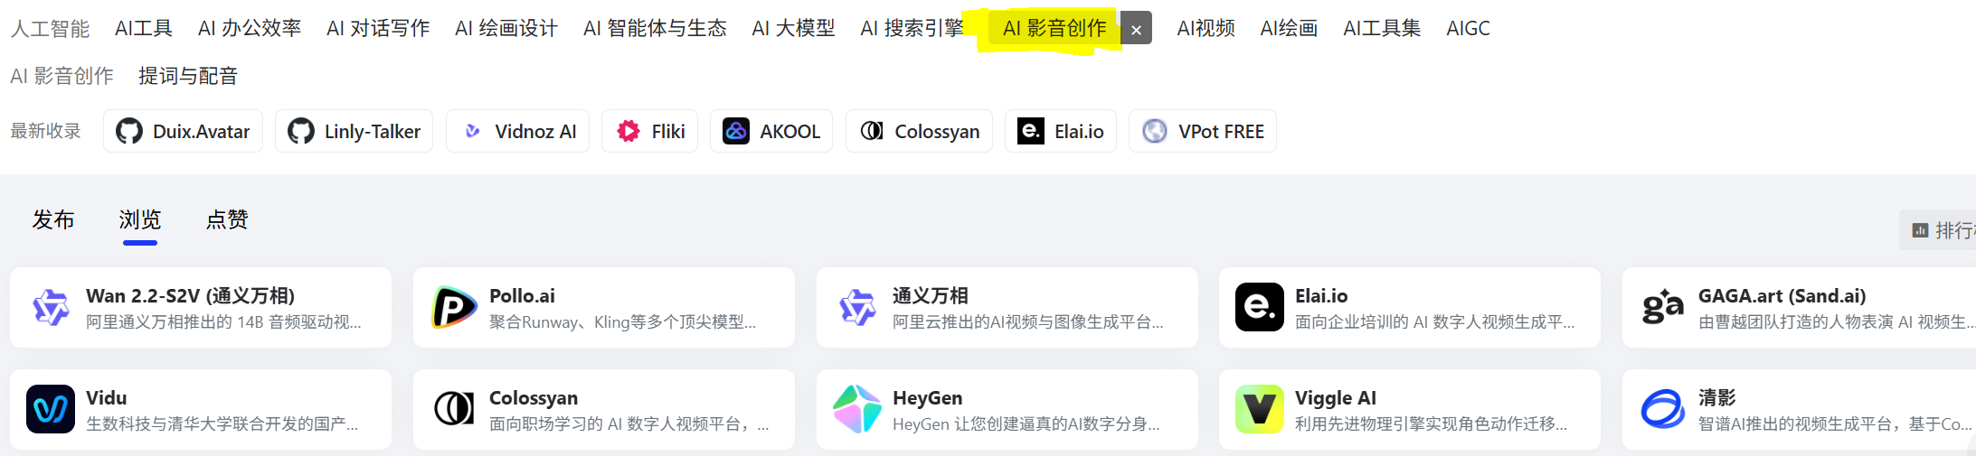Open the 排行 ranking button
The width and height of the screenshot is (1976, 456).
1937,231
